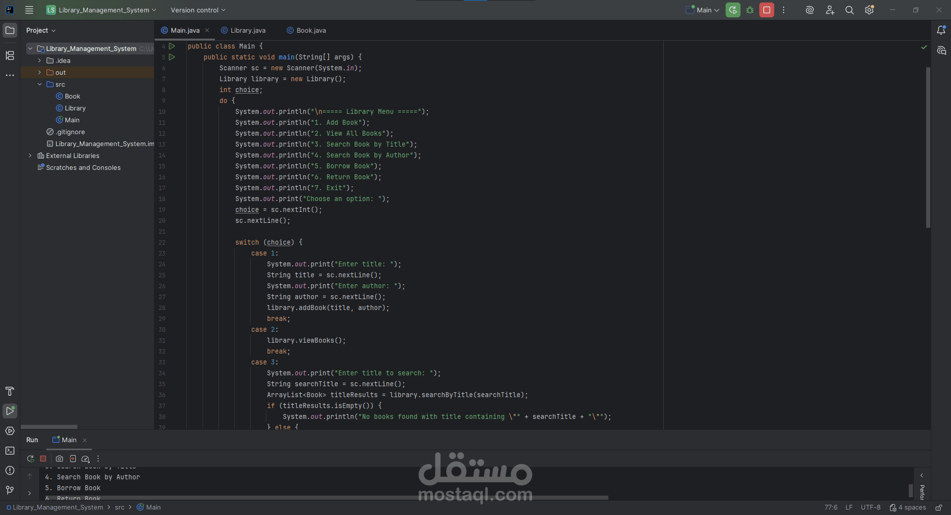This screenshot has width=951, height=515.
Task: Open the Project tool window icon
Action: coord(10,30)
